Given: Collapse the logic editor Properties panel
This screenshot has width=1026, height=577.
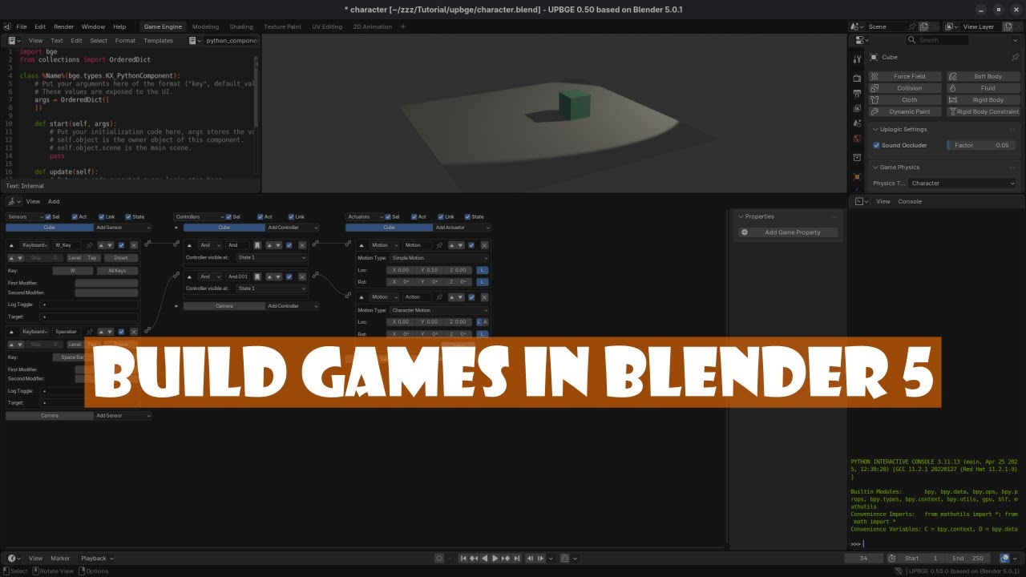Looking at the screenshot, I should tap(740, 216).
